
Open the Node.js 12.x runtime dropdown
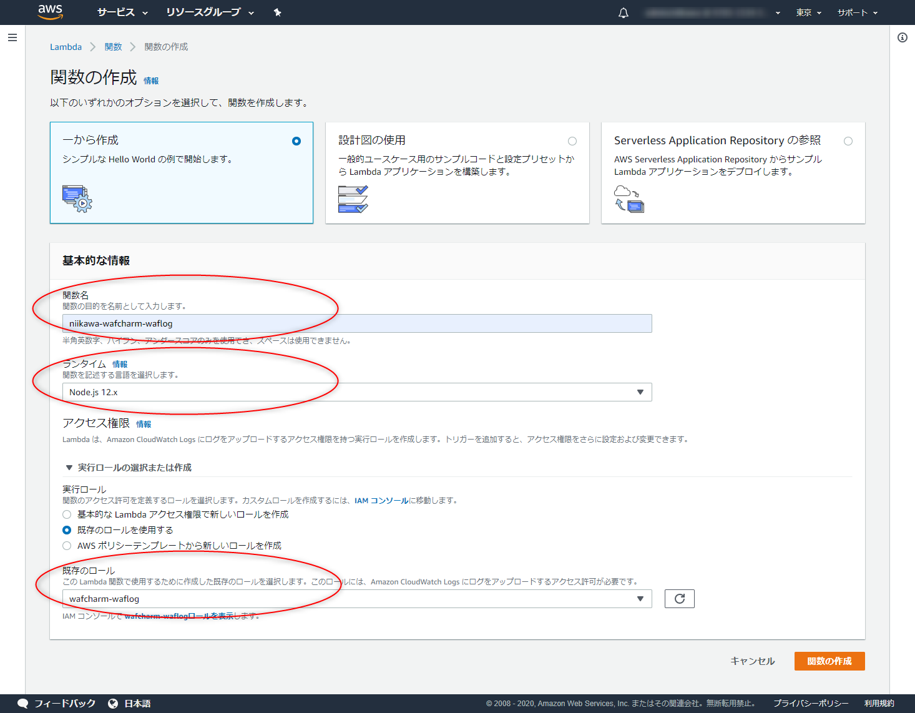357,392
